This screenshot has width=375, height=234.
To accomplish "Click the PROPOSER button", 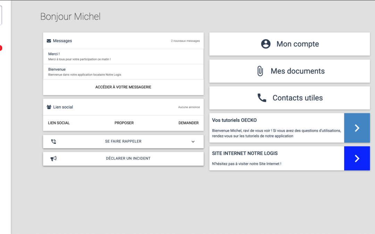I will 124,123.
